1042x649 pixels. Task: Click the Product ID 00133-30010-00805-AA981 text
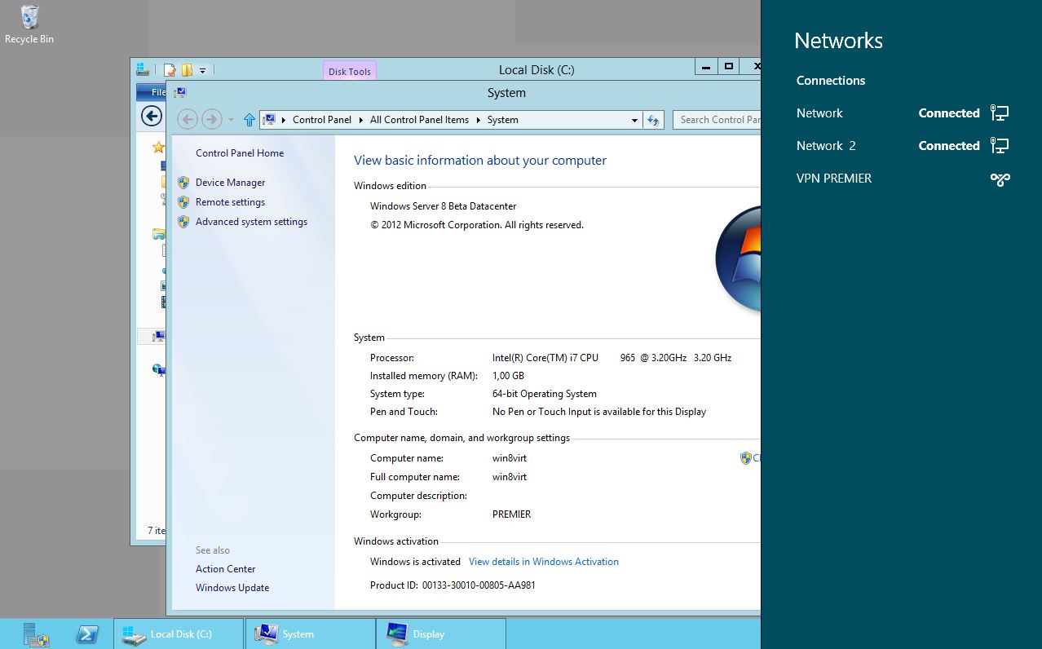coord(479,585)
